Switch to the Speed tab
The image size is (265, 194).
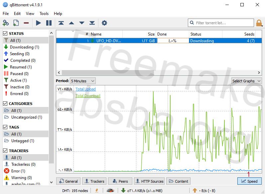click(x=249, y=181)
